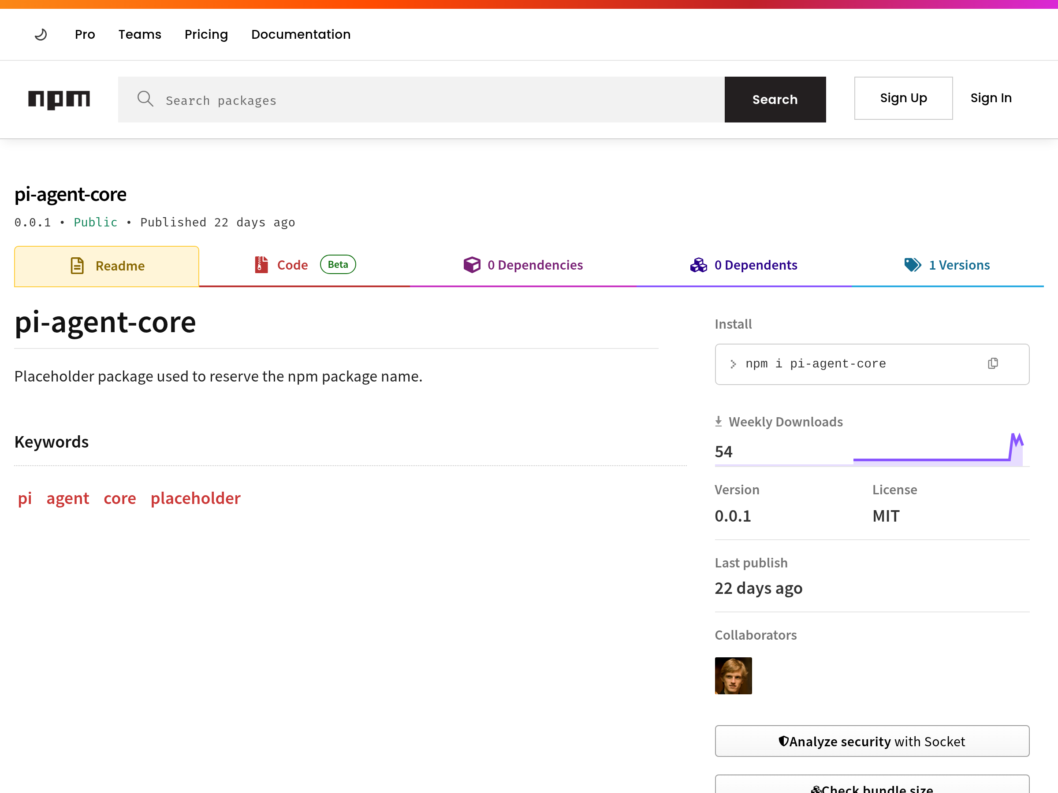
Task: Click the magnifier icon in search box
Action: (x=145, y=99)
